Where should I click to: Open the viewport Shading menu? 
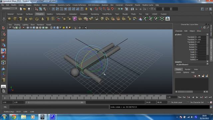tap(17, 25)
